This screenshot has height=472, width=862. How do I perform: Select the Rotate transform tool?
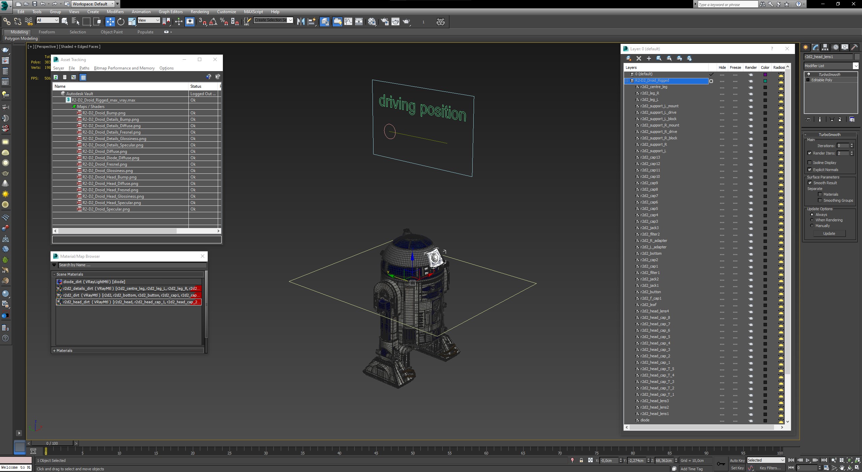pyautogui.click(x=121, y=22)
